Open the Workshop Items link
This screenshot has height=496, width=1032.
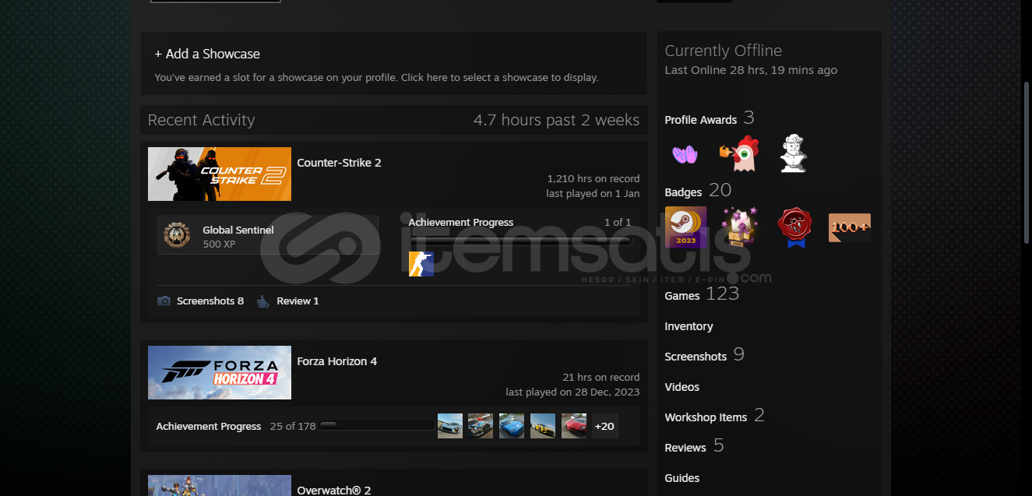click(x=706, y=417)
